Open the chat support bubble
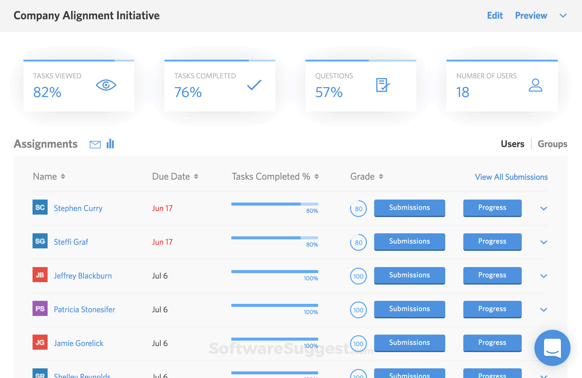The width and height of the screenshot is (582, 378). pos(552,348)
